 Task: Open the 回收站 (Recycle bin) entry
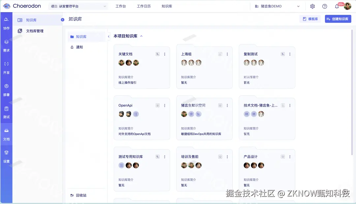[80, 195]
